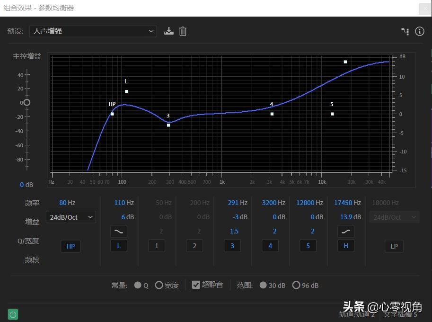The image size is (432, 322).
Task: Toggle the HP filter band button
Action: click(x=71, y=246)
